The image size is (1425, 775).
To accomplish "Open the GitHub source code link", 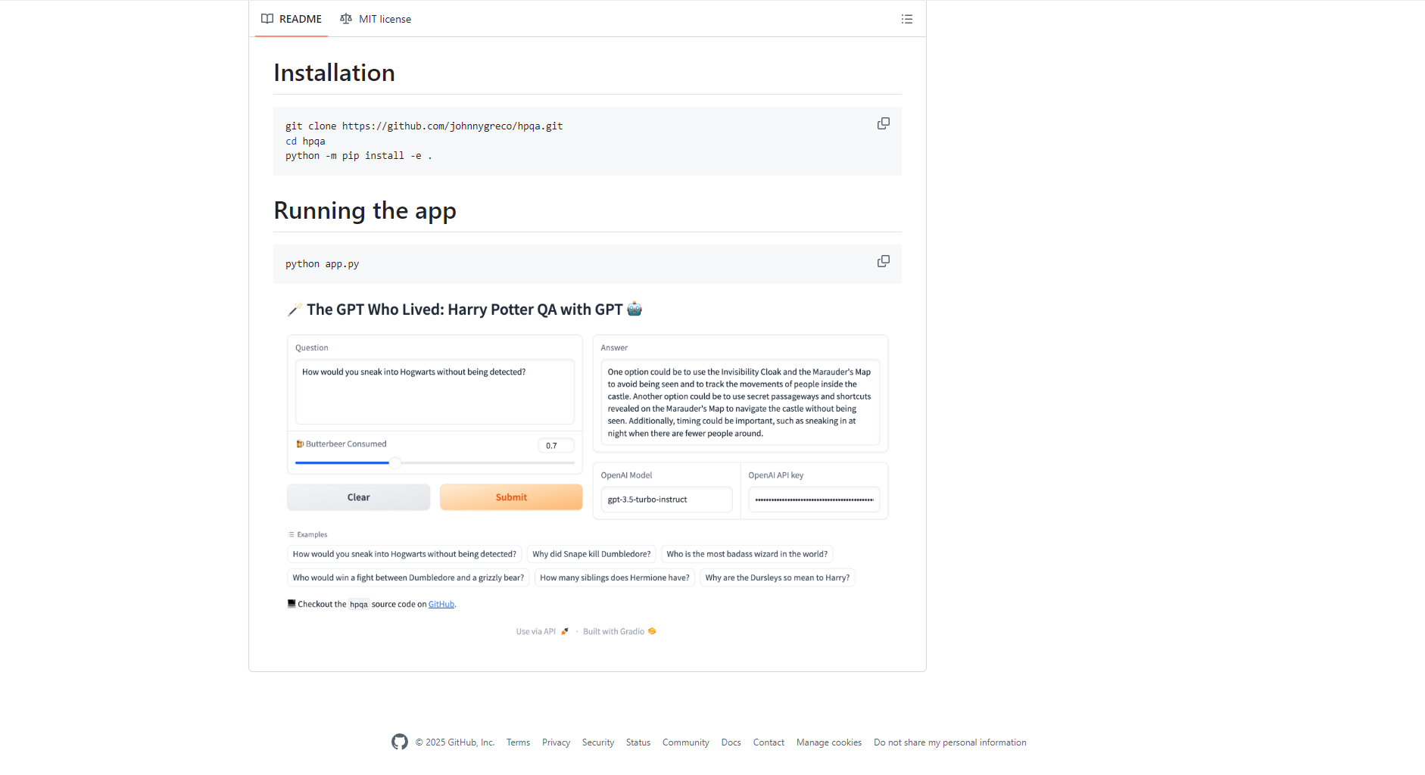I will 441,604.
